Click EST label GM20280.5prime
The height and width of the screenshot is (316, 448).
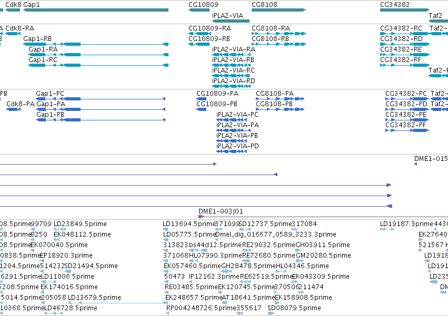(x=323, y=256)
